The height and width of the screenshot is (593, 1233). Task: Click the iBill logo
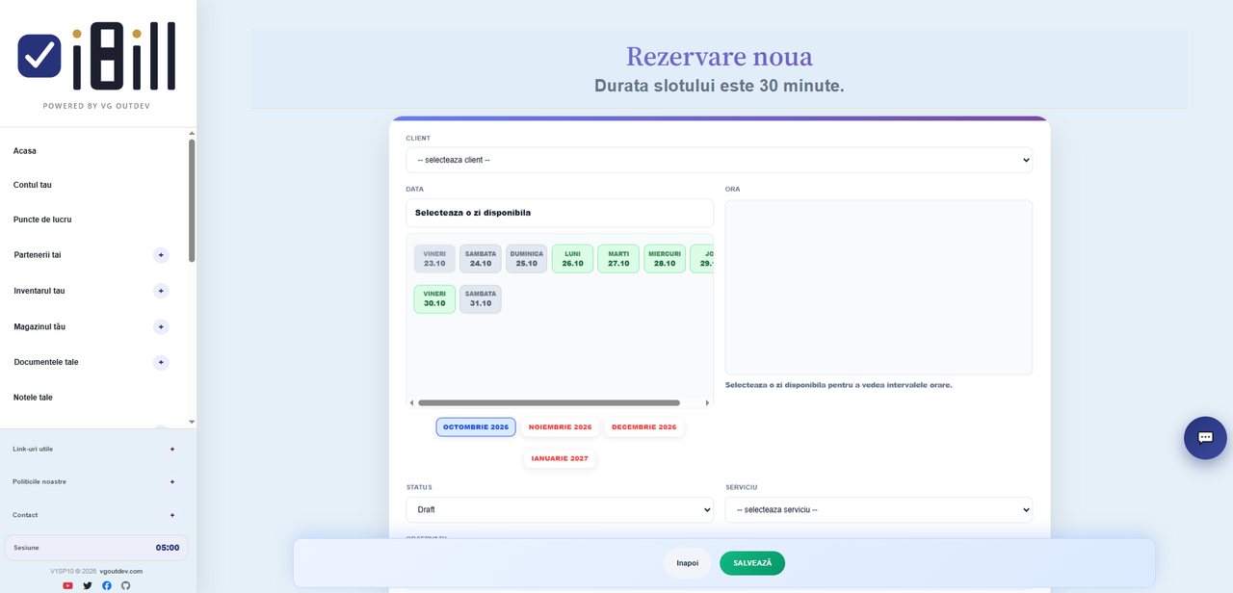[x=96, y=58]
